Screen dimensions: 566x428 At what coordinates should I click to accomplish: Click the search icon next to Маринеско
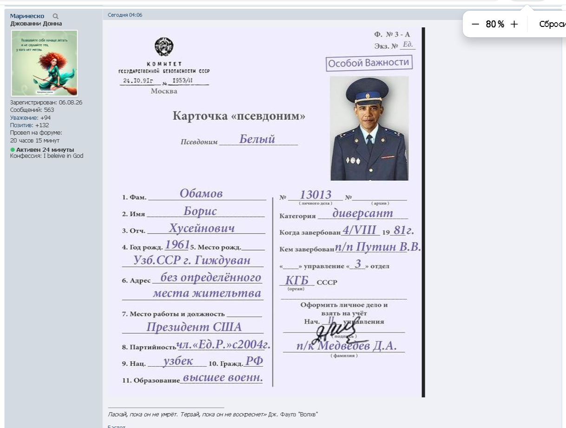coord(56,16)
